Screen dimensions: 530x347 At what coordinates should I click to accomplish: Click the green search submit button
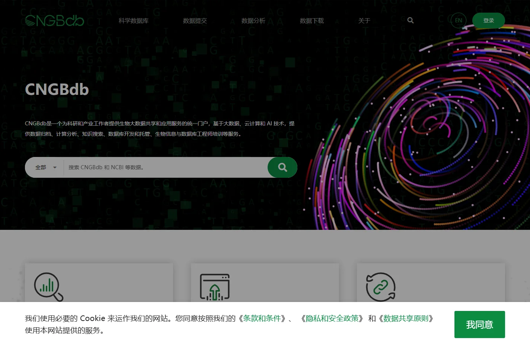tap(282, 167)
